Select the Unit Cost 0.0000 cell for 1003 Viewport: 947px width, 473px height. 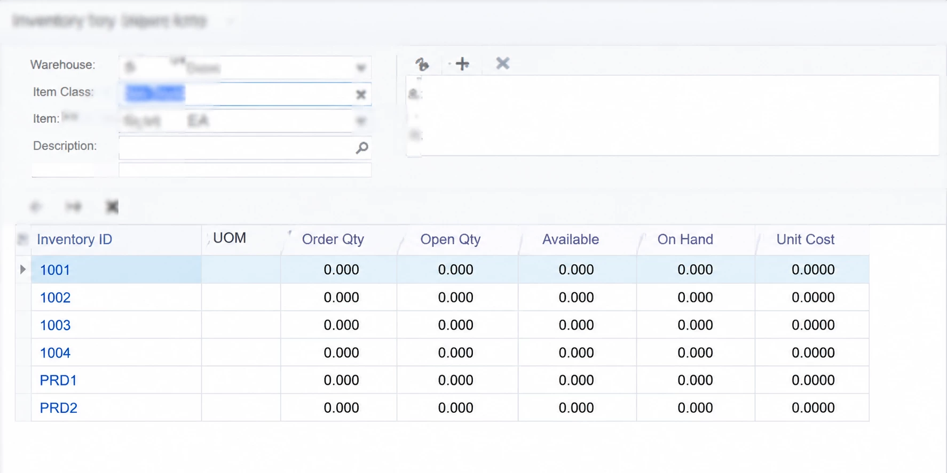coord(812,325)
